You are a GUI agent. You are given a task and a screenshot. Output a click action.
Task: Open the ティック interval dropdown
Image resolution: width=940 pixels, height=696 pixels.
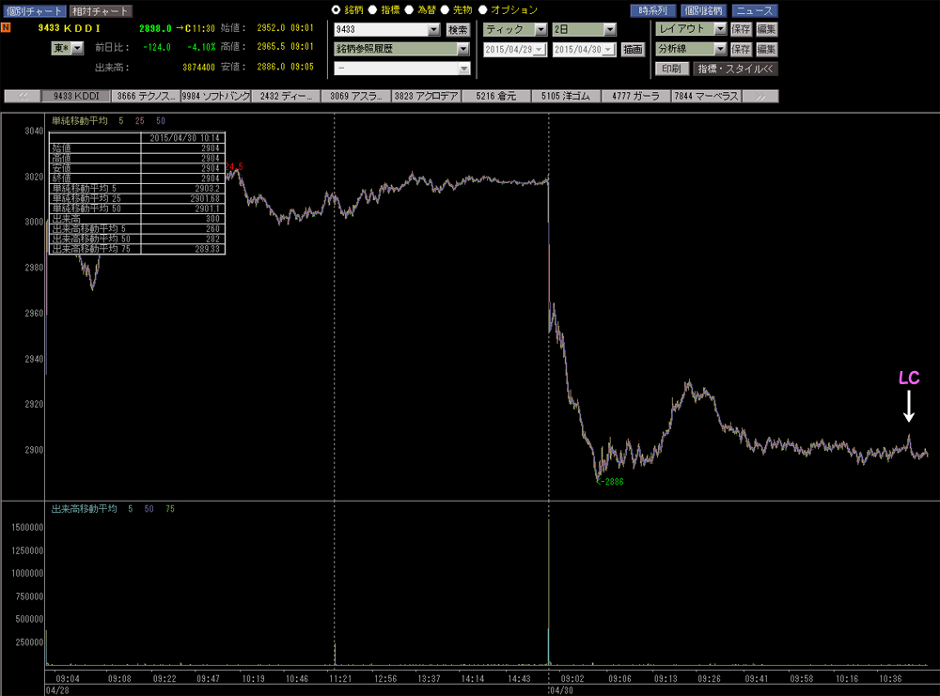[x=515, y=29]
